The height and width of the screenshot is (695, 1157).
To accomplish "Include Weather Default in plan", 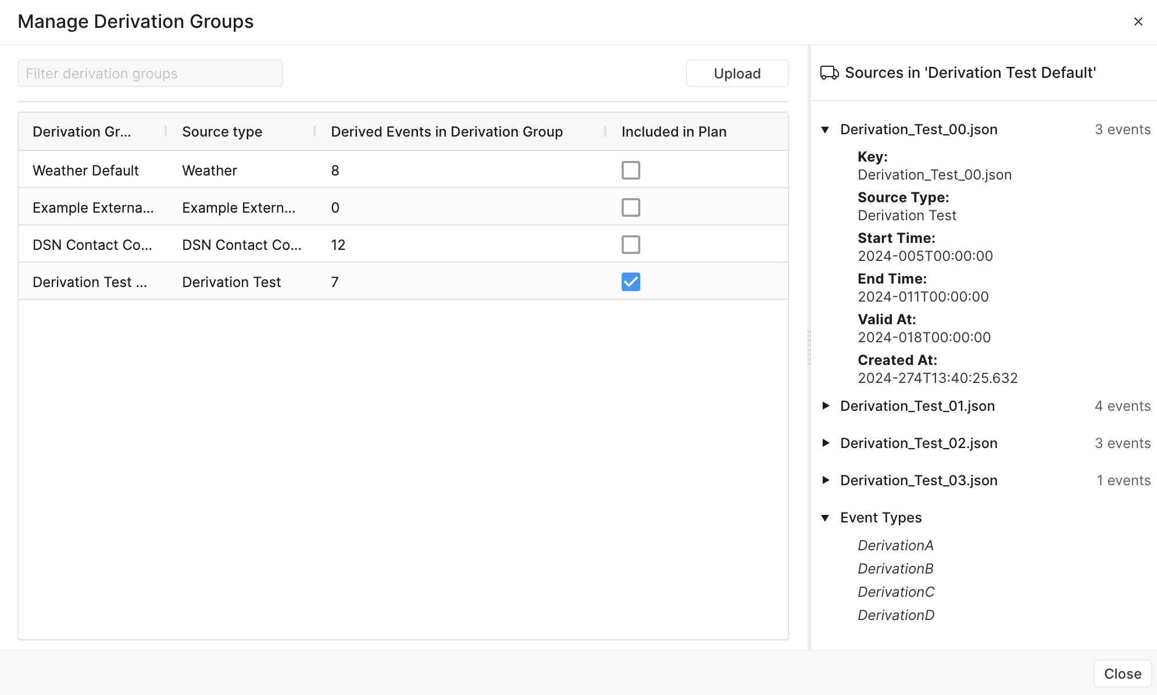I will tap(630, 170).
